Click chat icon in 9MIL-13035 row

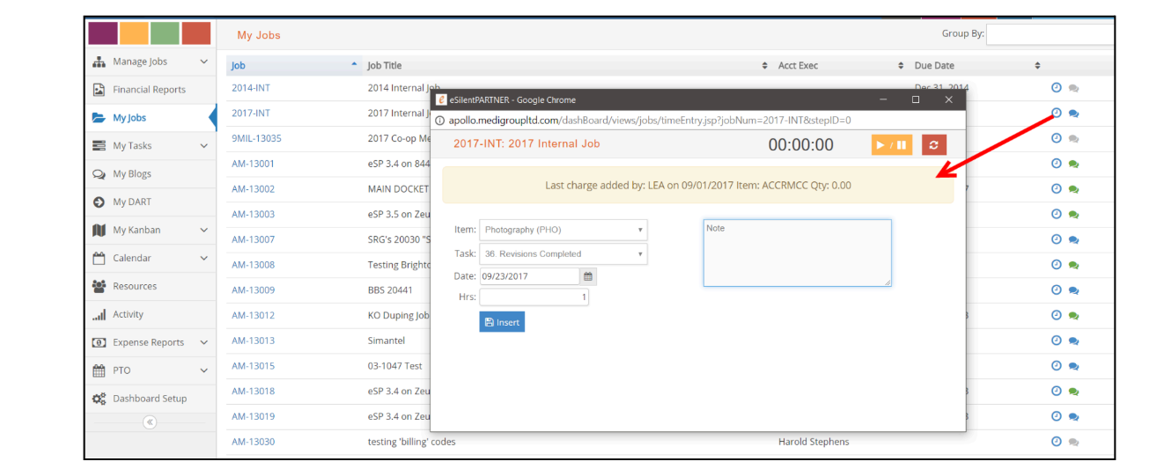click(x=1073, y=139)
